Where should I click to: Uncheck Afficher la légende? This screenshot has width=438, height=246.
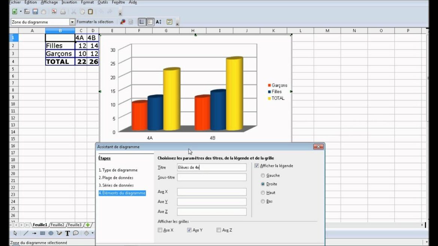257,166
